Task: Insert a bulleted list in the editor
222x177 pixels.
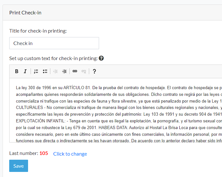Action: (x=45, y=71)
